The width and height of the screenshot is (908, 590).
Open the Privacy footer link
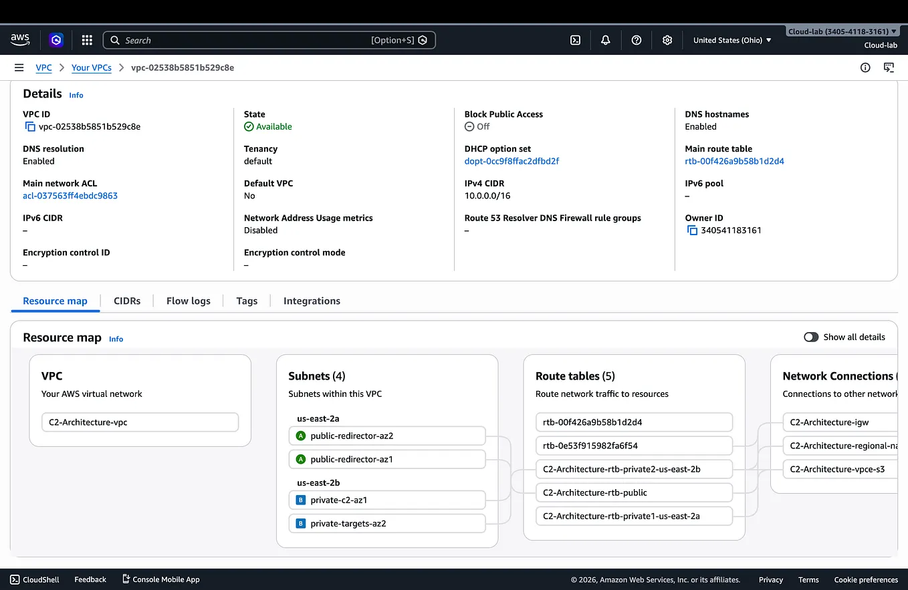[x=771, y=579]
